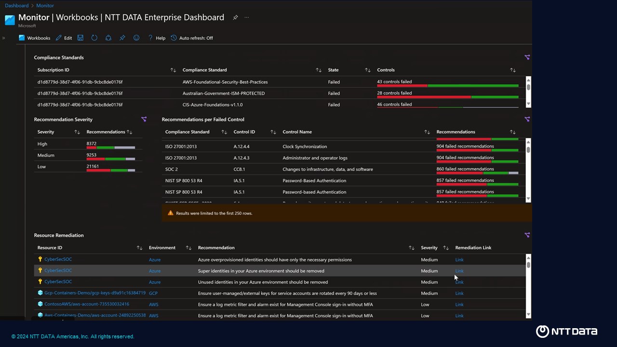The width and height of the screenshot is (617, 347).
Task: Pin the dashboard using the title bar pin
Action: 235,17
